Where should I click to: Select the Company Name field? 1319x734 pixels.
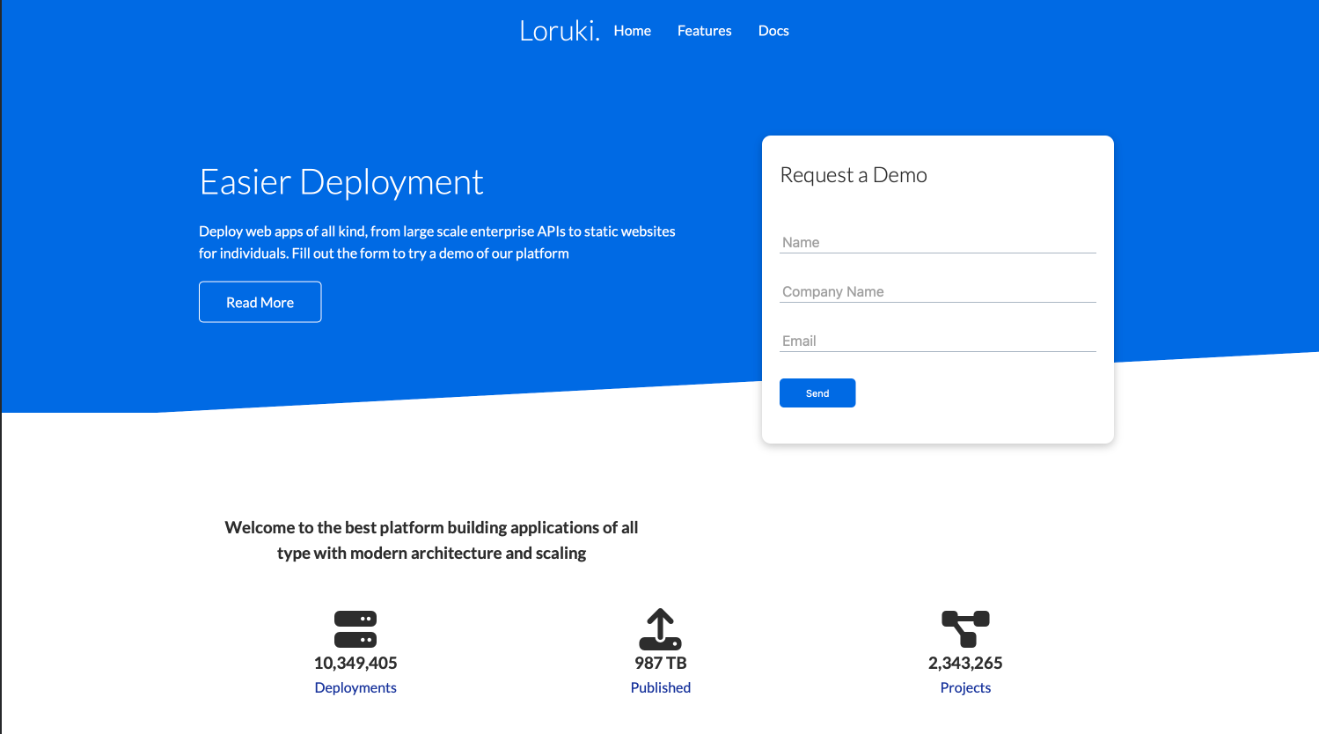pyautogui.click(x=937, y=291)
